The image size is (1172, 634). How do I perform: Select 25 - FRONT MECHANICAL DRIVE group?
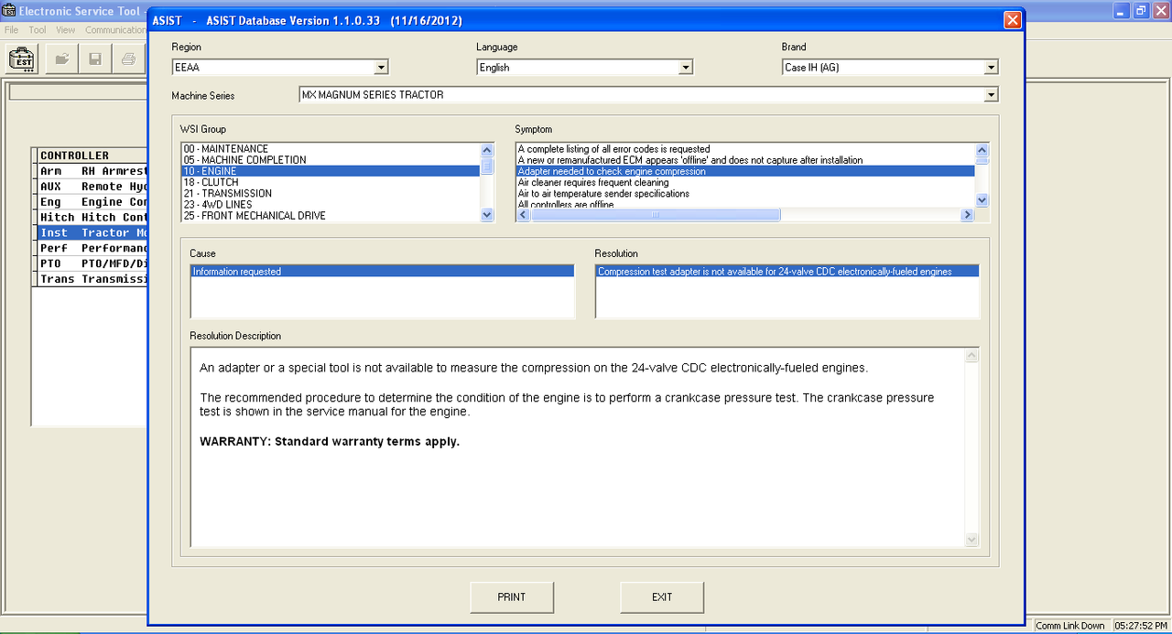331,216
